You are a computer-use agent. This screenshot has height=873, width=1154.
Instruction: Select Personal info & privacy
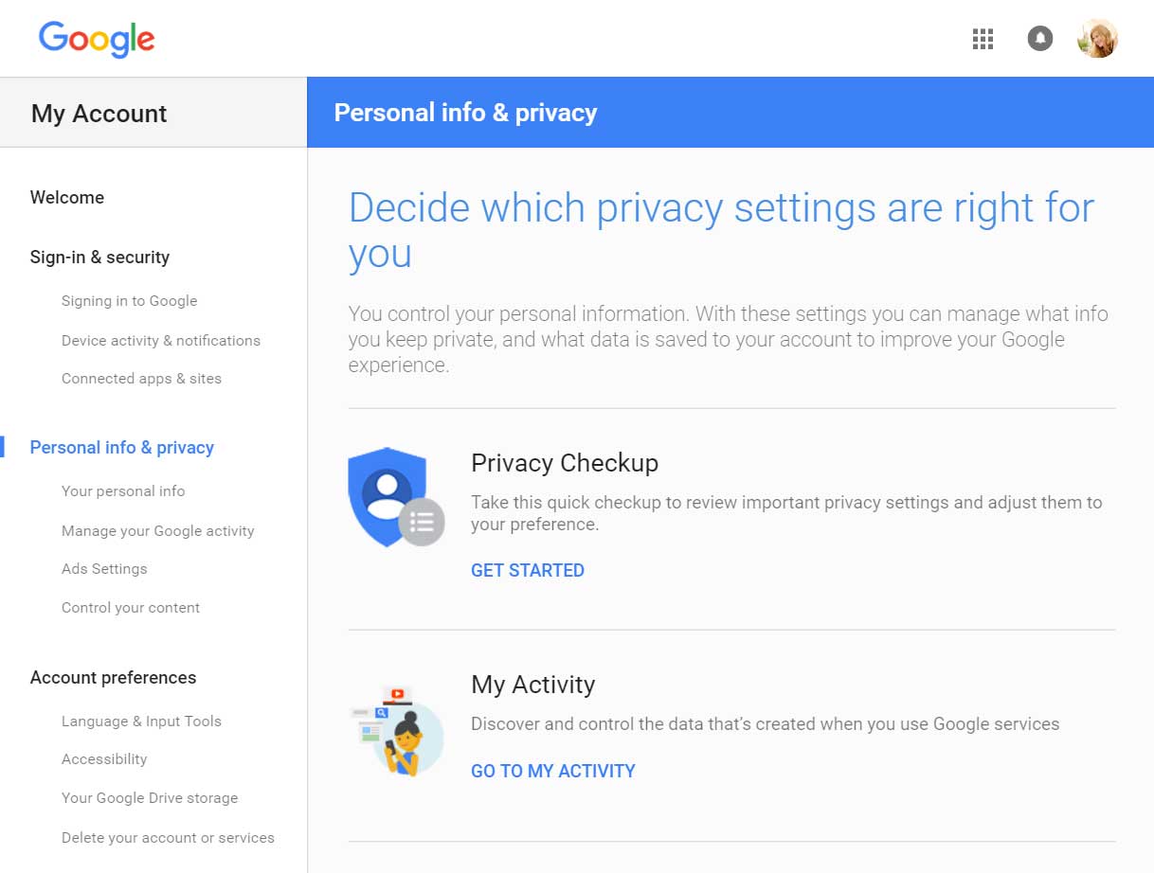click(121, 447)
